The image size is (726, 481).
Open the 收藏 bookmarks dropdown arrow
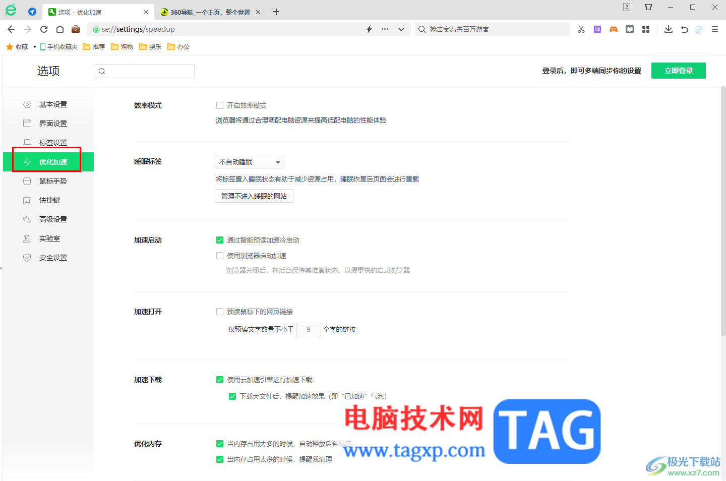[x=33, y=46]
